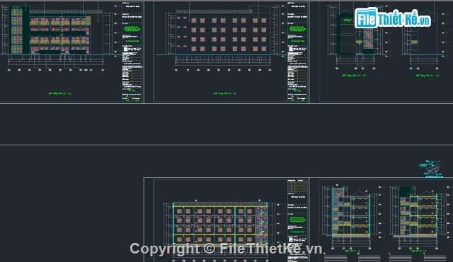Click the axis label row below front elevation
The image size is (453, 262).
pyautogui.click(x=56, y=70)
